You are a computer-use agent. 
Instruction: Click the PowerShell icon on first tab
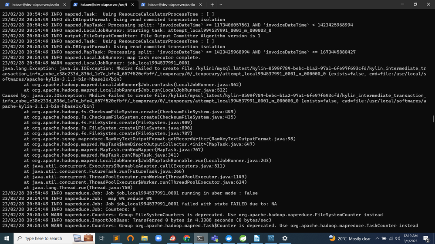coord(7,5)
